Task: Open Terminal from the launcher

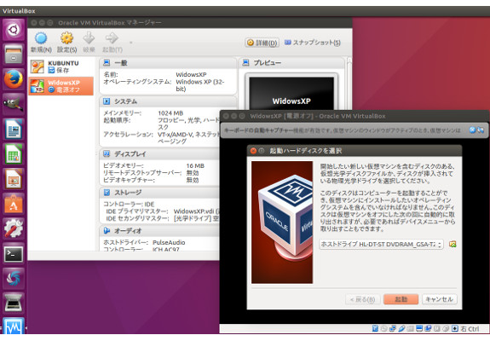Action: point(14,253)
